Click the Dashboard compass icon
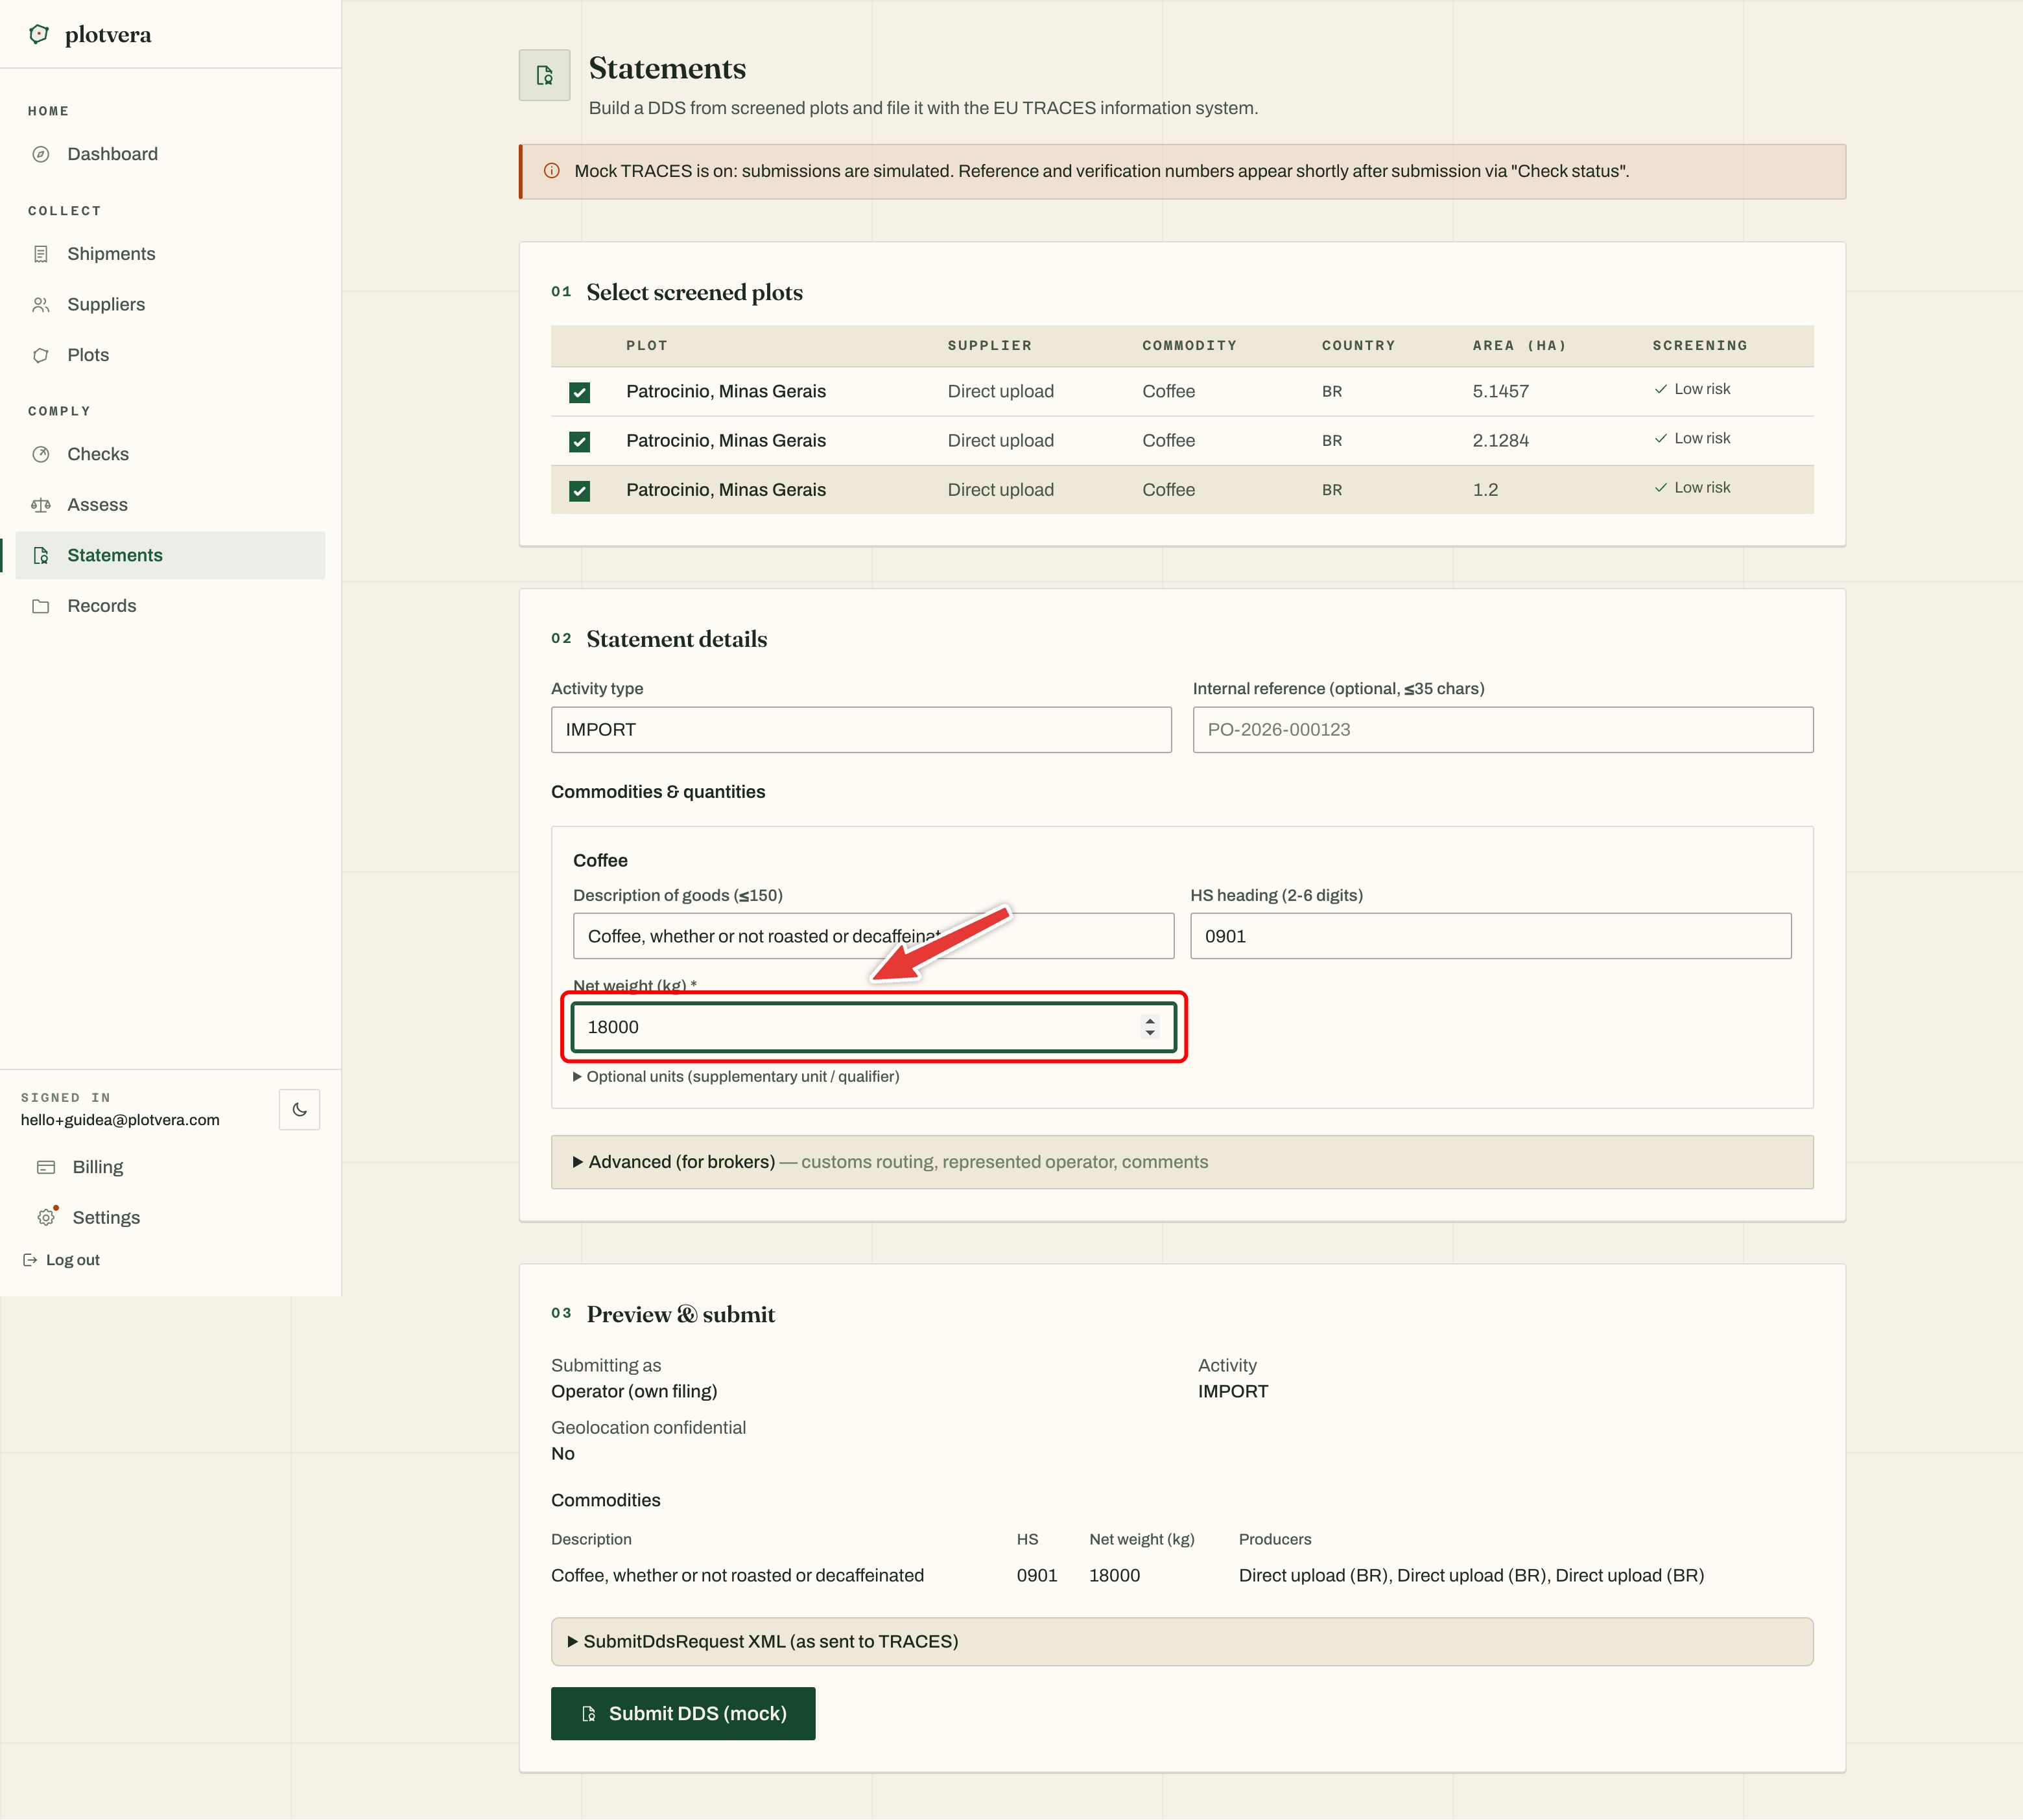2023x1820 pixels. (41, 154)
